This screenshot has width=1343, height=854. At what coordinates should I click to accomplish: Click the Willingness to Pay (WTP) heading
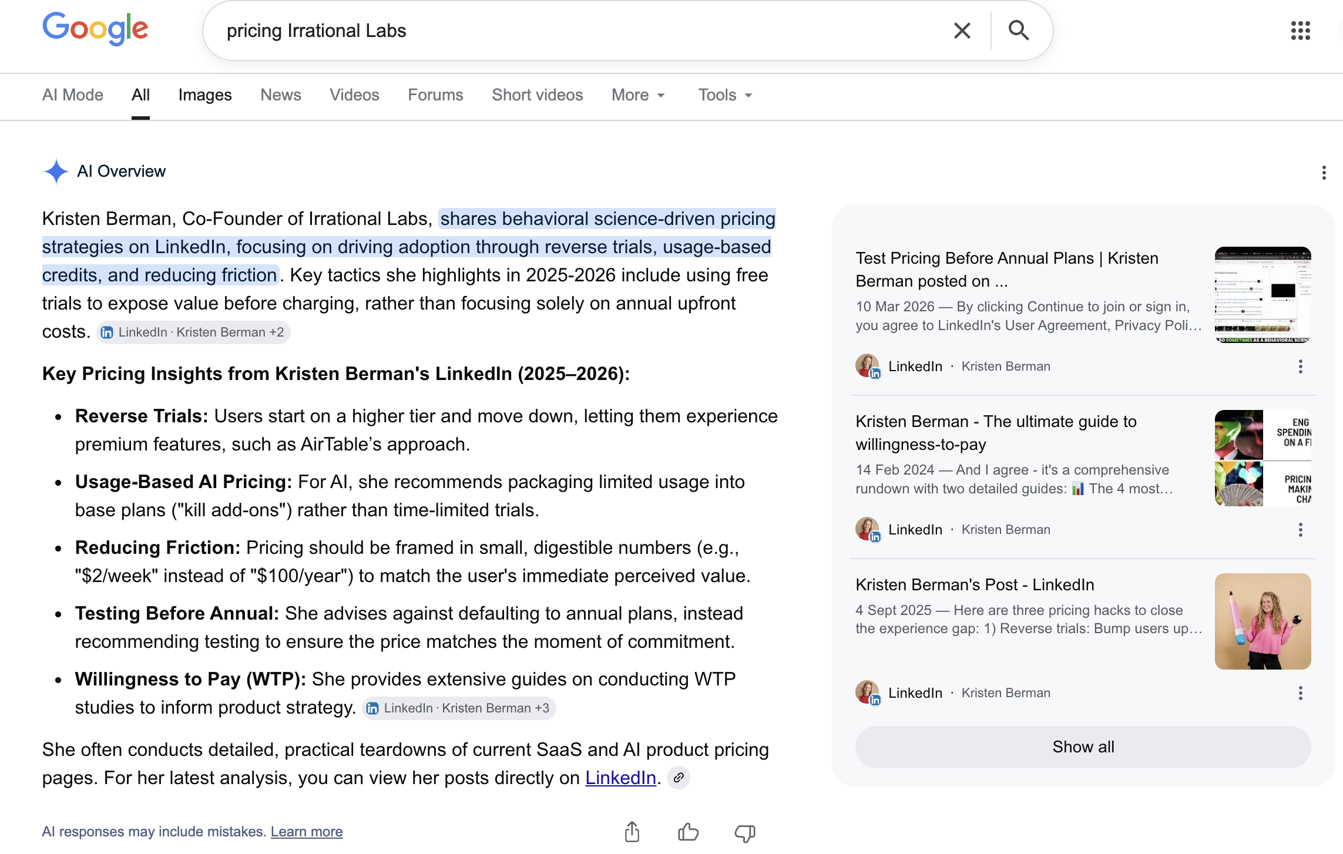point(190,679)
